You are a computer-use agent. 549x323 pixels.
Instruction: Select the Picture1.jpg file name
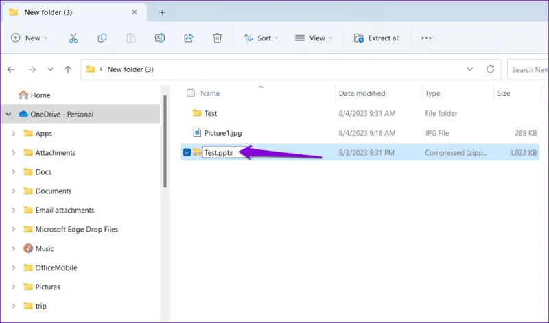222,133
